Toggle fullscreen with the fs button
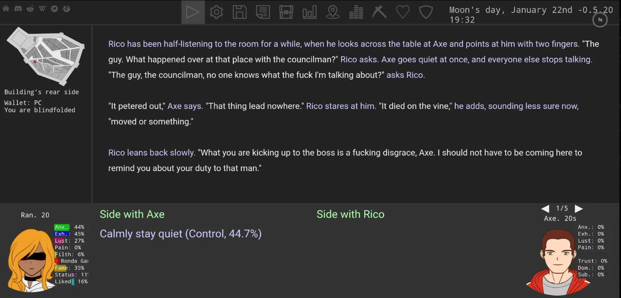Image resolution: width=621 pixels, height=298 pixels. 600,19
